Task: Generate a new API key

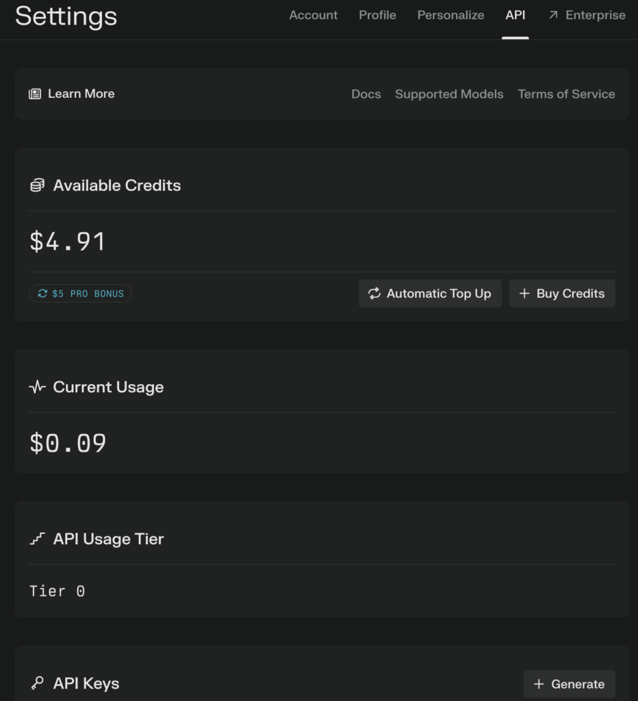Action: (569, 684)
